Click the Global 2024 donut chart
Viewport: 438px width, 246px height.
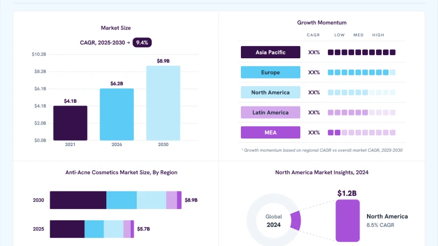coord(273,220)
